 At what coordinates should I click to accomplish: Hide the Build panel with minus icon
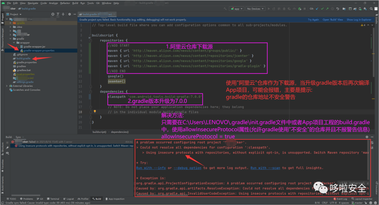372,137
